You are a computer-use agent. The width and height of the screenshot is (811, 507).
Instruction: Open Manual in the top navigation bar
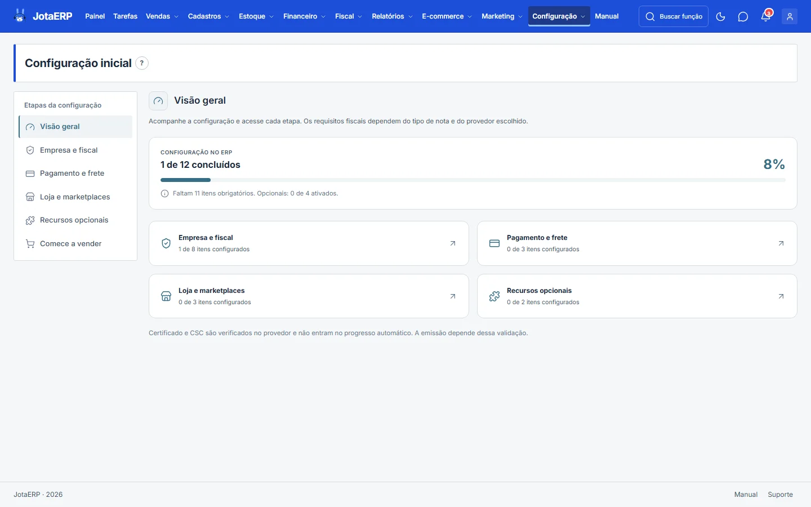607,16
